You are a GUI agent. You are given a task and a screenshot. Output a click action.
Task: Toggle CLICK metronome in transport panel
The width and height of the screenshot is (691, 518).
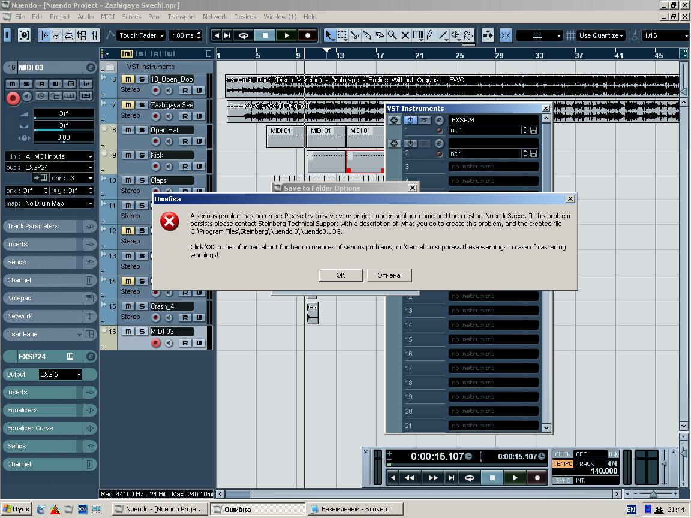click(563, 454)
